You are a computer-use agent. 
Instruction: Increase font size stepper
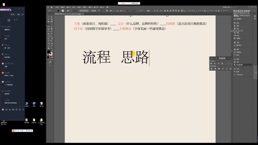pyautogui.click(x=139, y=10)
